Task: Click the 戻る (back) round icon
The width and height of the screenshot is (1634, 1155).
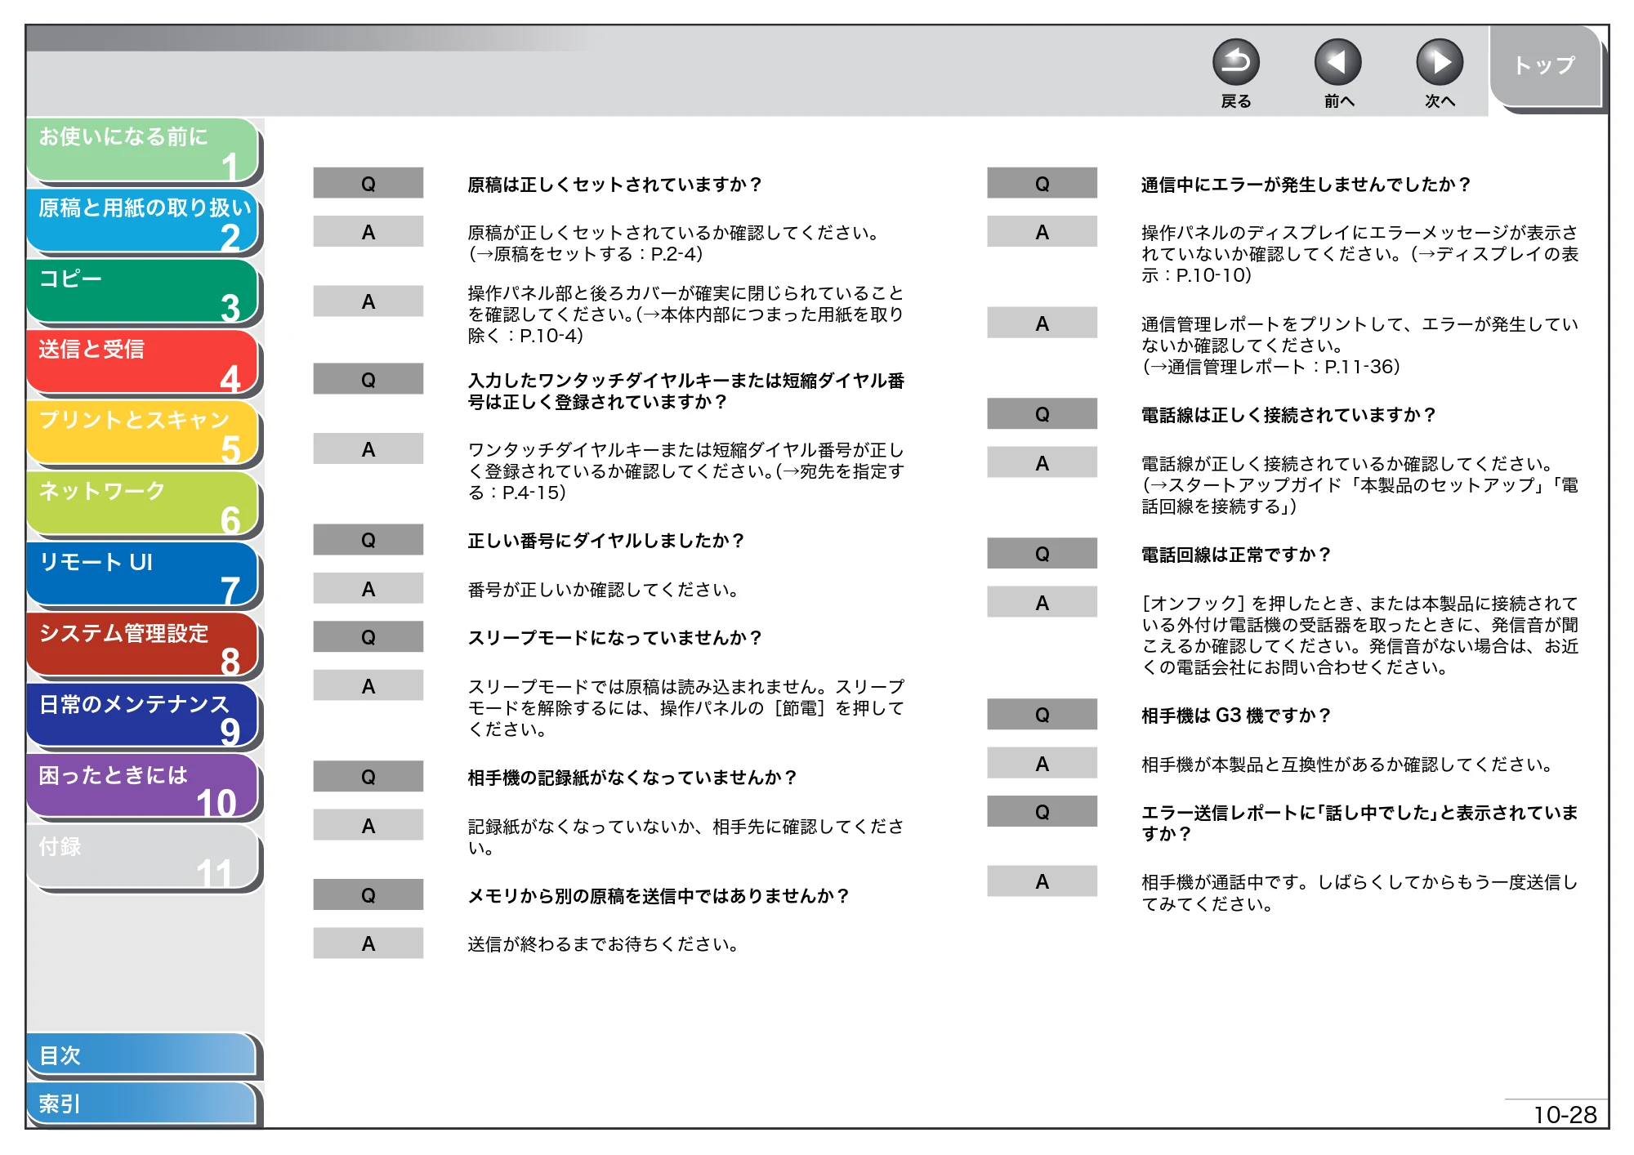Action: (1235, 63)
